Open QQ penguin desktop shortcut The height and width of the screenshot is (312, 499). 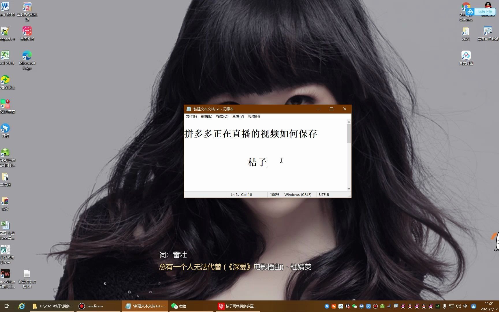pos(488,5)
